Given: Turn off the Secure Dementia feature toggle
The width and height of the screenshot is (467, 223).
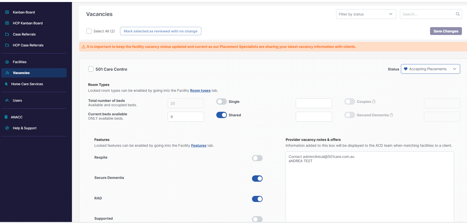Looking at the screenshot, I should (x=257, y=179).
